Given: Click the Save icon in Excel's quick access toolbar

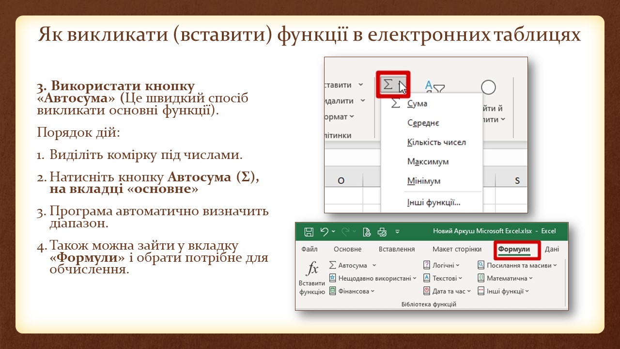Looking at the screenshot, I should 309,232.
